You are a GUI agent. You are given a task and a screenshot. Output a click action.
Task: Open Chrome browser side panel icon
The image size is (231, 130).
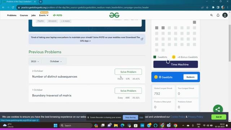point(218,7)
